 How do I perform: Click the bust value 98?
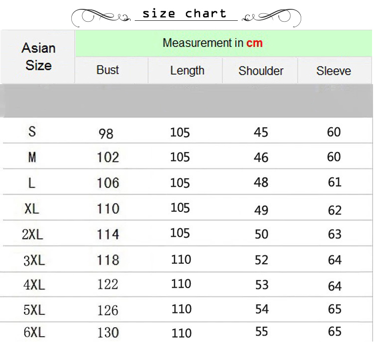[x=106, y=134]
